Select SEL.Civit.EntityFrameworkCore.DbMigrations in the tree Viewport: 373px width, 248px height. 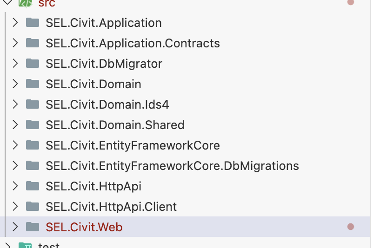pos(172,166)
